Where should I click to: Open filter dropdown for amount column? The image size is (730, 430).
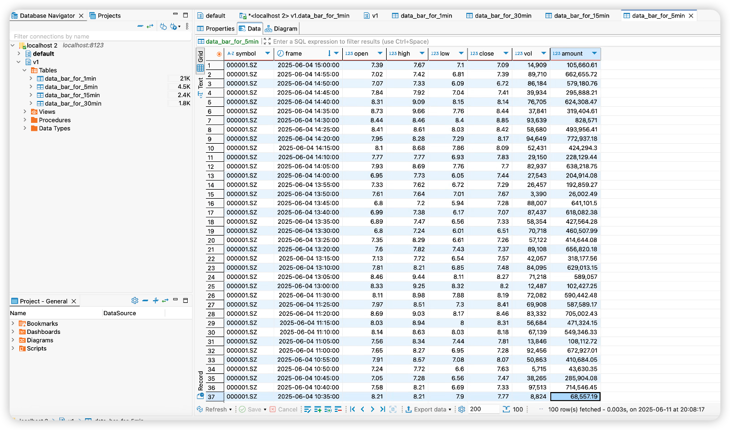pos(594,53)
